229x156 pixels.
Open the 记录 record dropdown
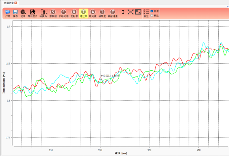point(23,13)
